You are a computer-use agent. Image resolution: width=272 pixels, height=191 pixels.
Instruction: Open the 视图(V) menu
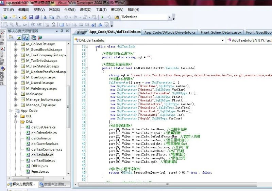(x=39, y=10)
